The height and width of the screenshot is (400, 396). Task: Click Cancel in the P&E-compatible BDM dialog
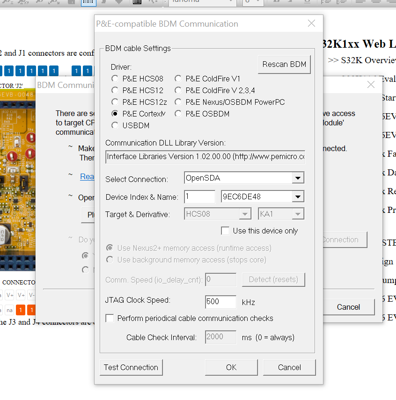tap(289, 367)
